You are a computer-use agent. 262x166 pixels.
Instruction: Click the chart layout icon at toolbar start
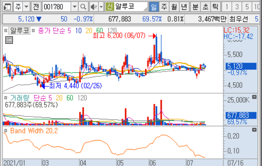pos(7,7)
